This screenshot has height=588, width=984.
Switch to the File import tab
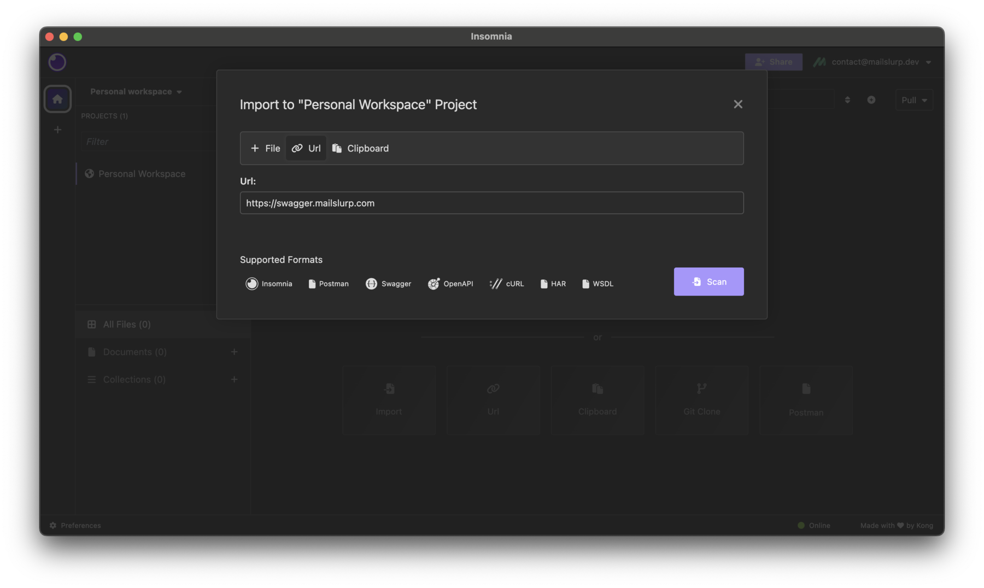[265, 148]
